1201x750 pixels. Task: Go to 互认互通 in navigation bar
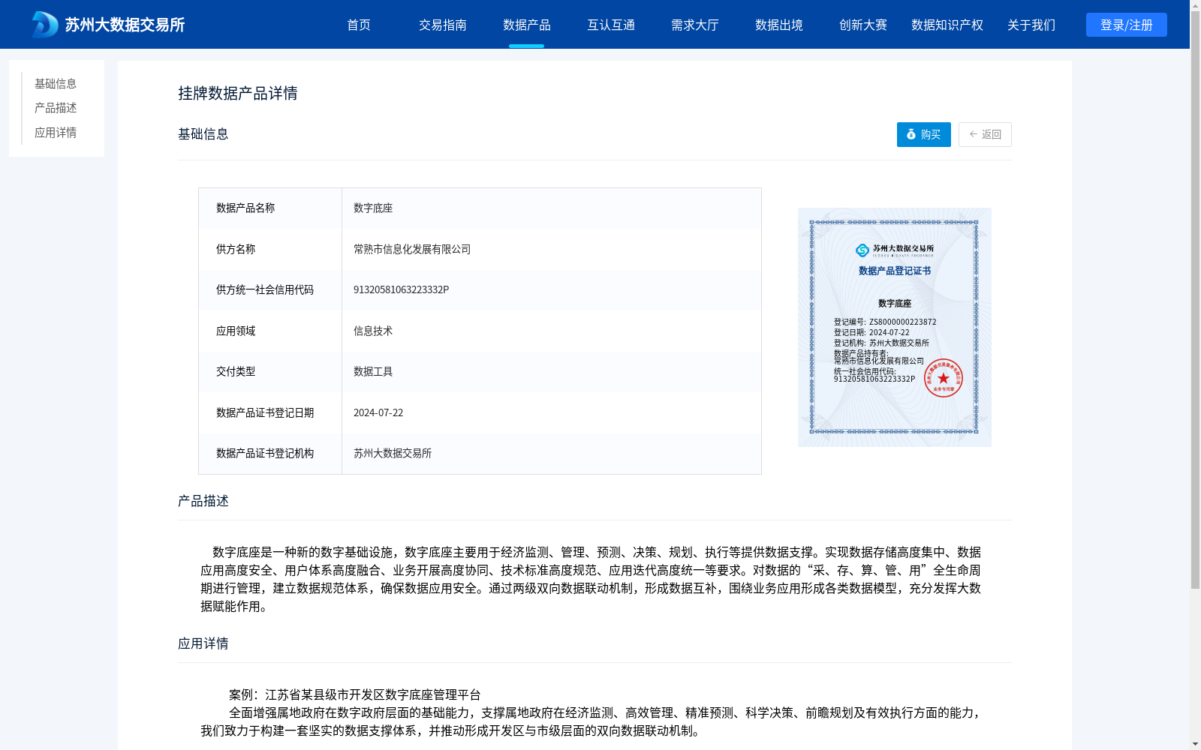(611, 25)
